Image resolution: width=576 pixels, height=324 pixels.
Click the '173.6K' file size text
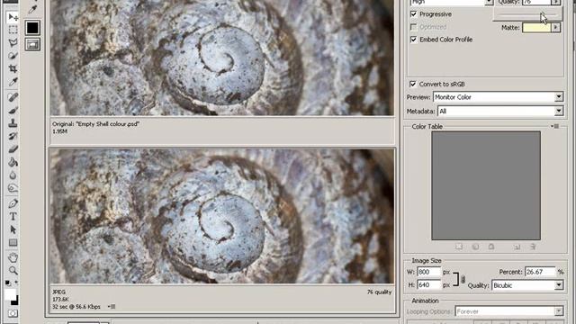pyautogui.click(x=60, y=300)
